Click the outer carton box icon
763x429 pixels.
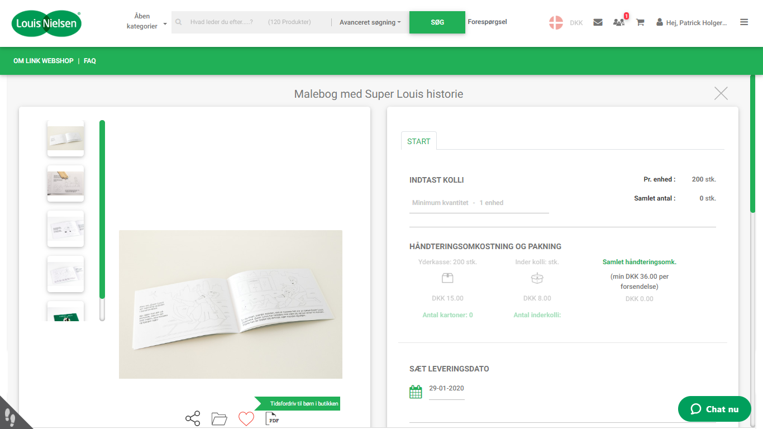coord(447,278)
